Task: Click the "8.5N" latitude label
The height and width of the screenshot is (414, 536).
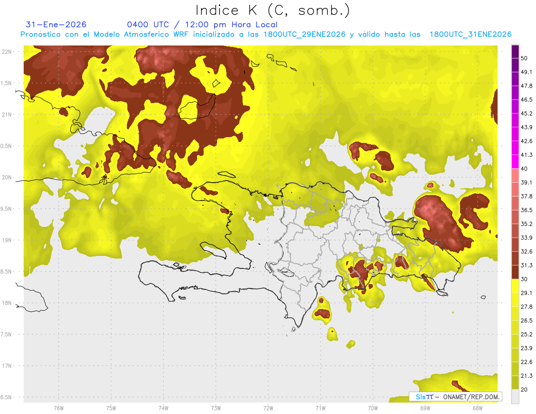Action: pos(6,272)
